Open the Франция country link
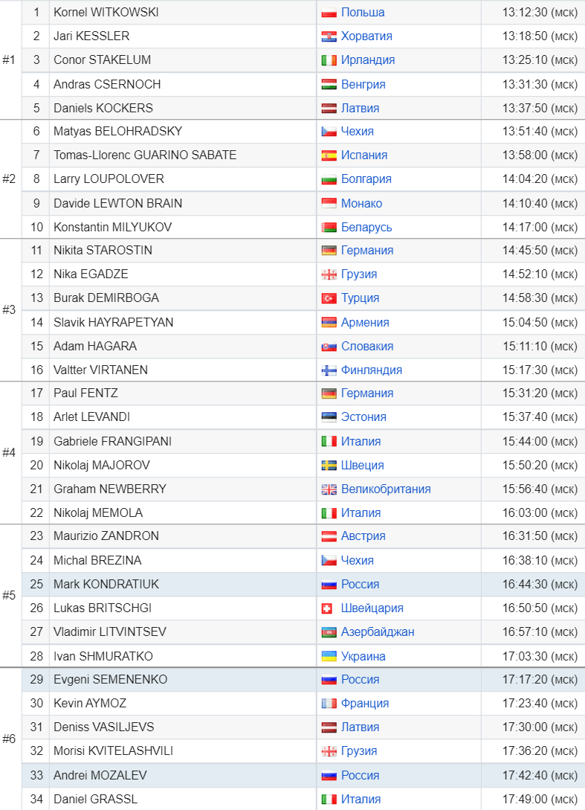Screen dimensions: 585x810 coord(365,703)
